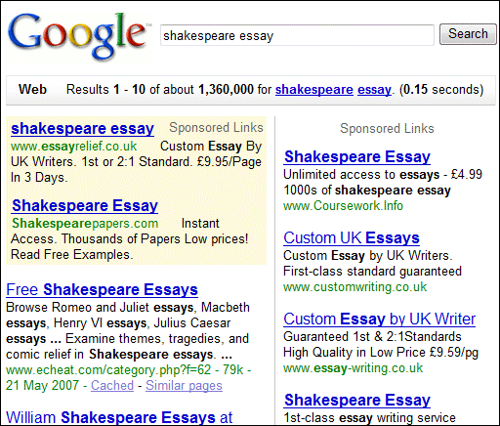Click the www.Coursework.Info URL text
Viewport: 500px width, 426px height.
(343, 206)
